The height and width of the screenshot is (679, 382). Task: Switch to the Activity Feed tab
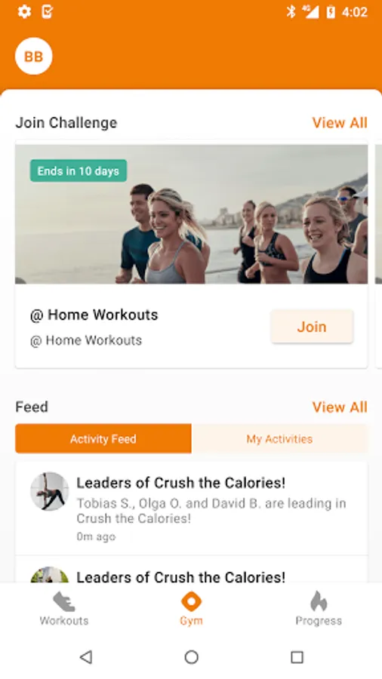click(x=103, y=438)
